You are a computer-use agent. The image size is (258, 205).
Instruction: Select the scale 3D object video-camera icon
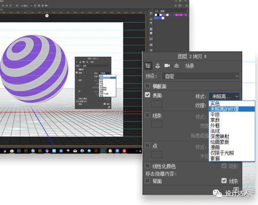46,6
